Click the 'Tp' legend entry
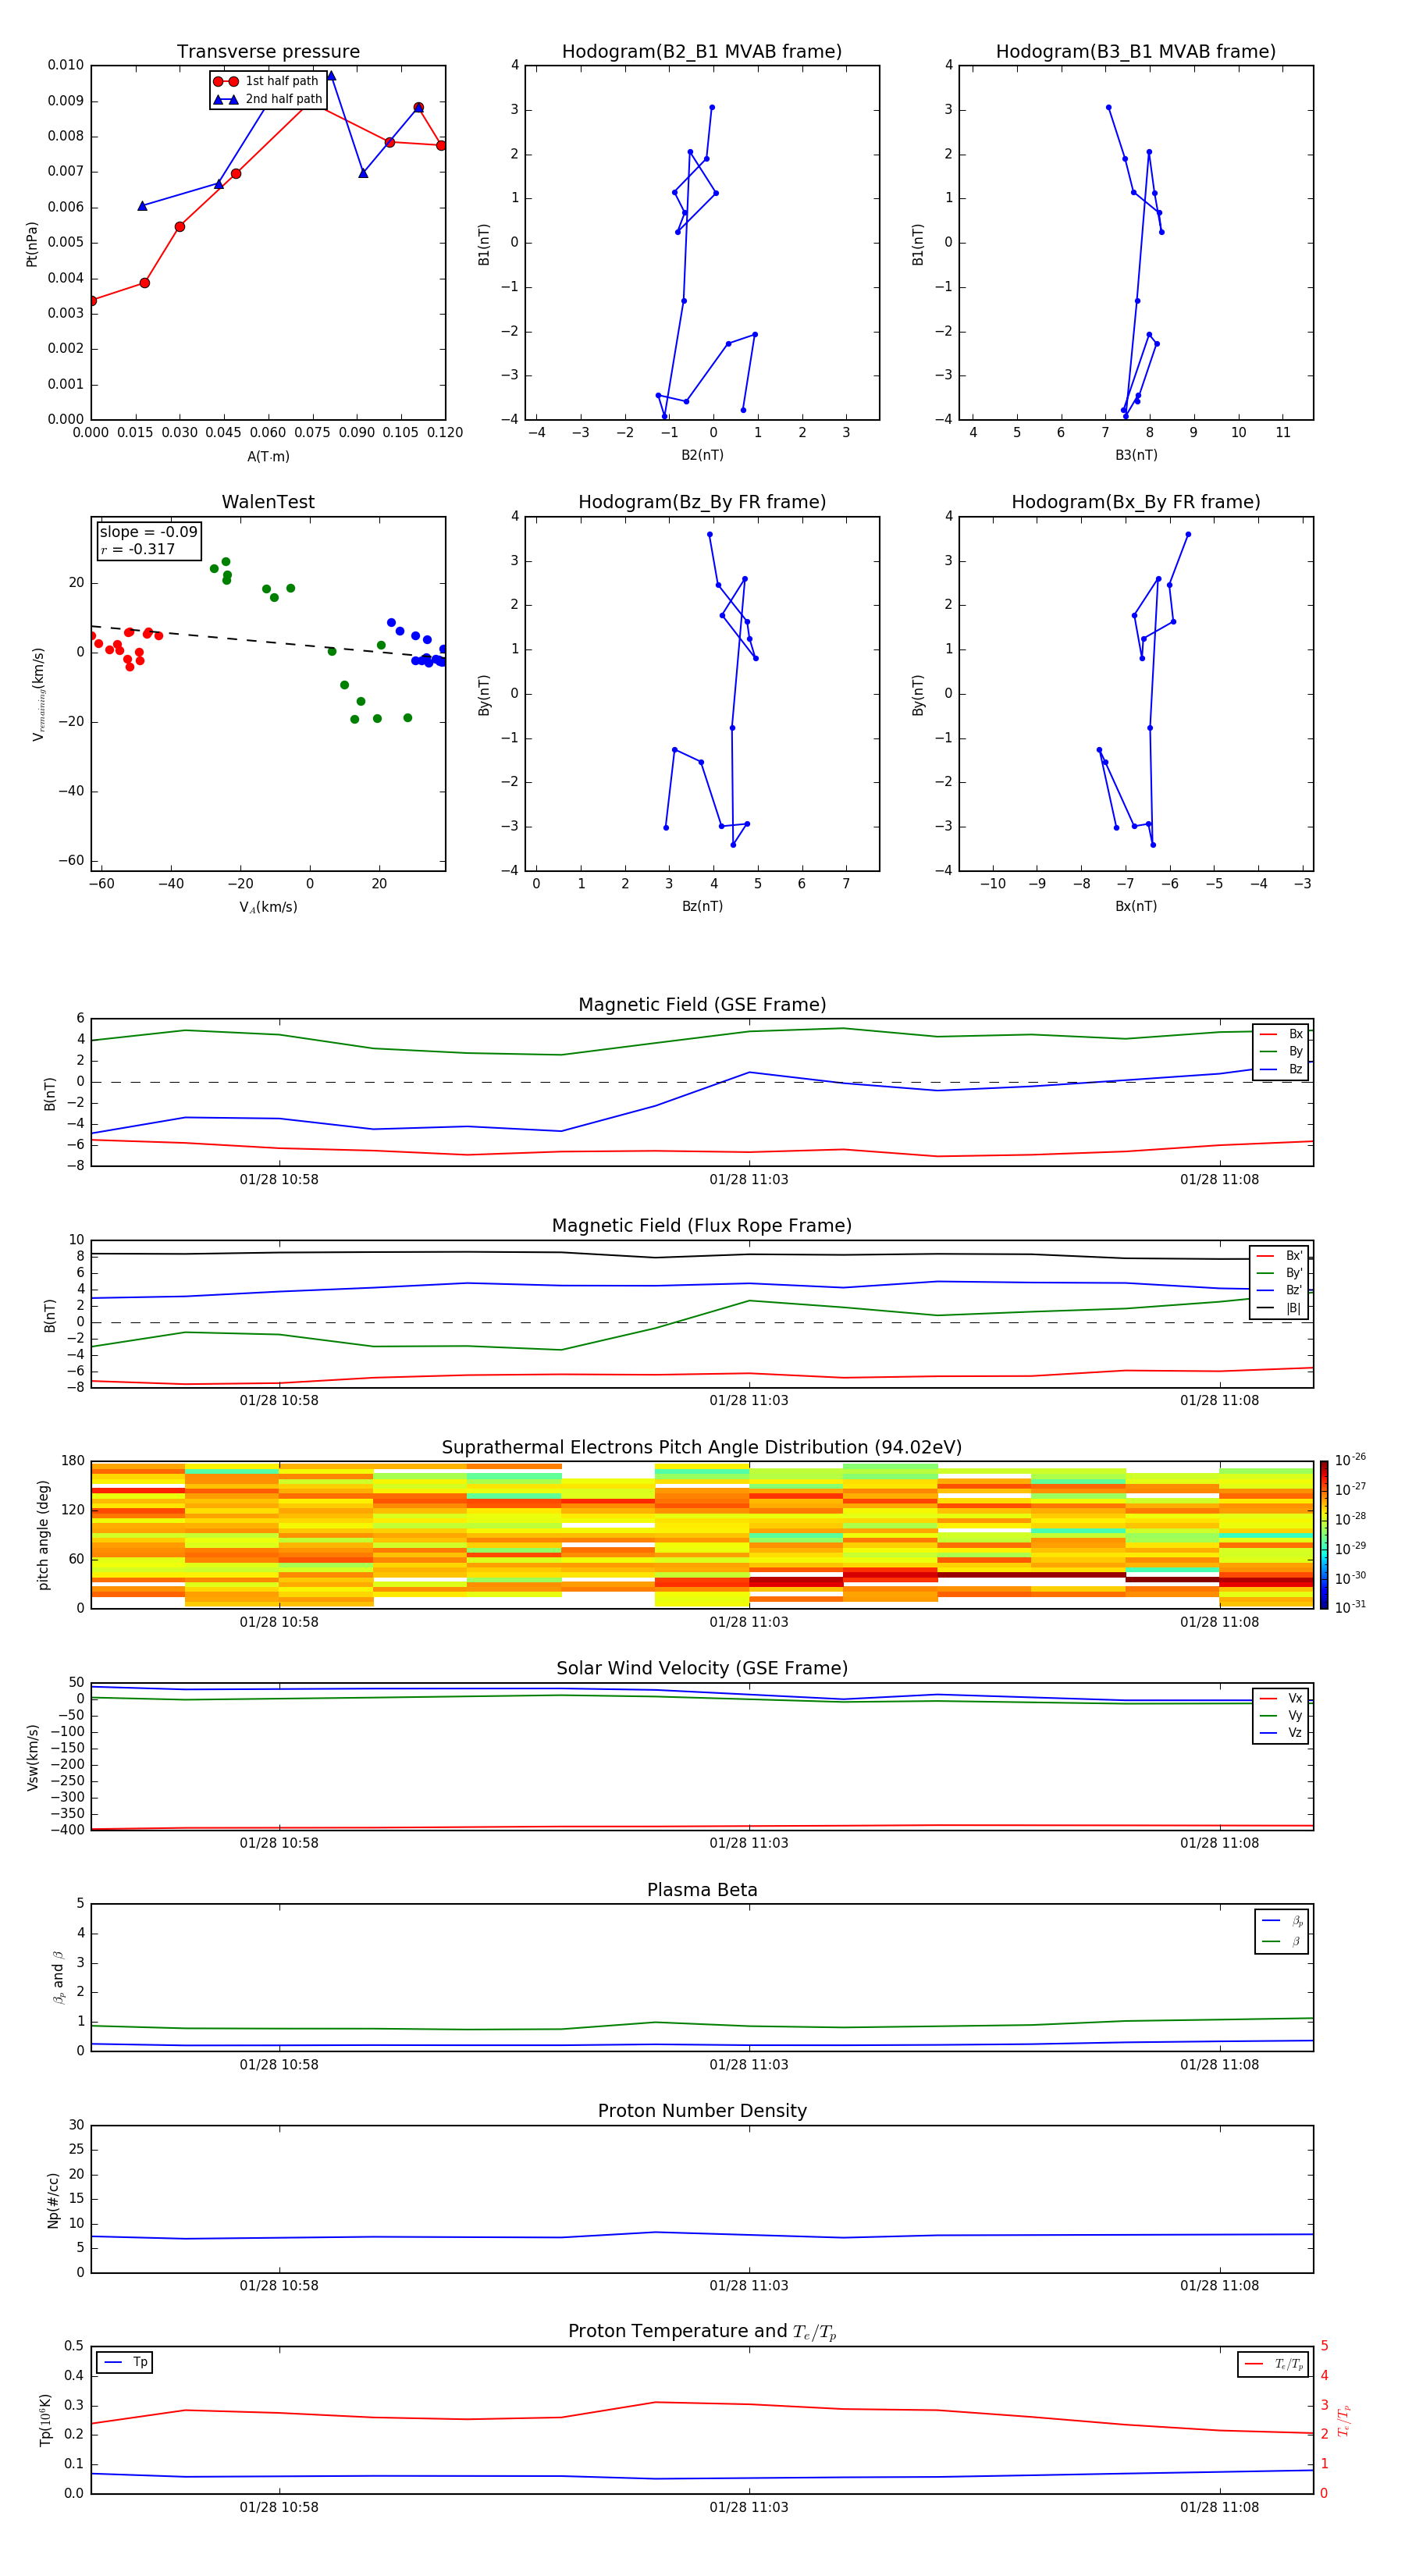Viewport: 1405px width, 2576px height. pos(125,2362)
